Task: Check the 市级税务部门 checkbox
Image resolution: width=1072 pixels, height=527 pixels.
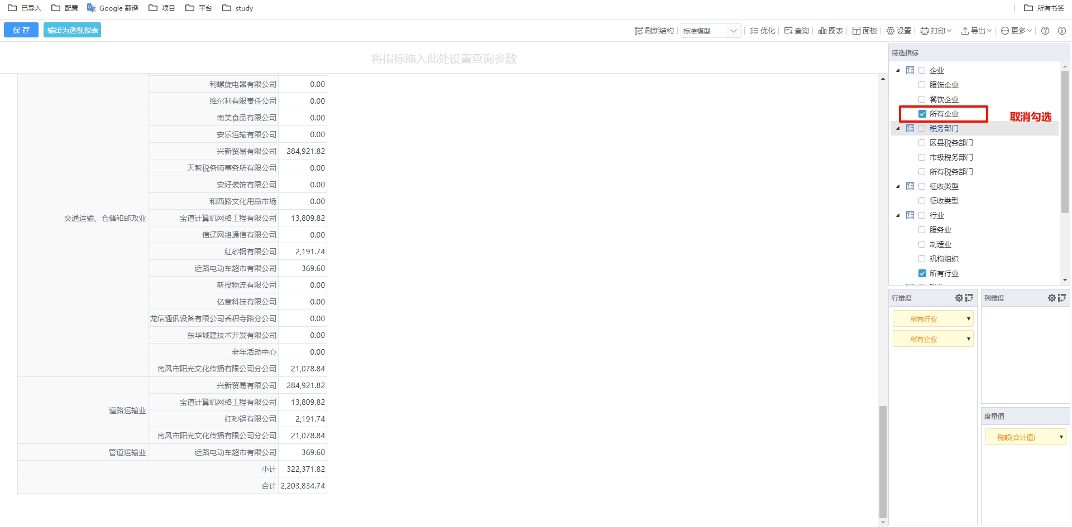Action: point(922,157)
